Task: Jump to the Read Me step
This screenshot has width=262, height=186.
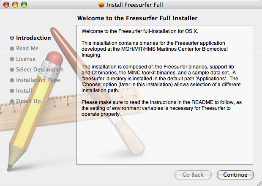Action: tap(27, 48)
